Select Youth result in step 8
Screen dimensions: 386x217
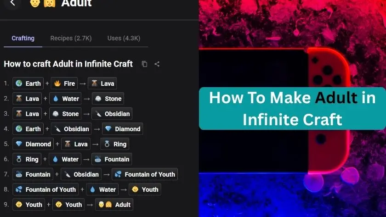tap(145, 189)
